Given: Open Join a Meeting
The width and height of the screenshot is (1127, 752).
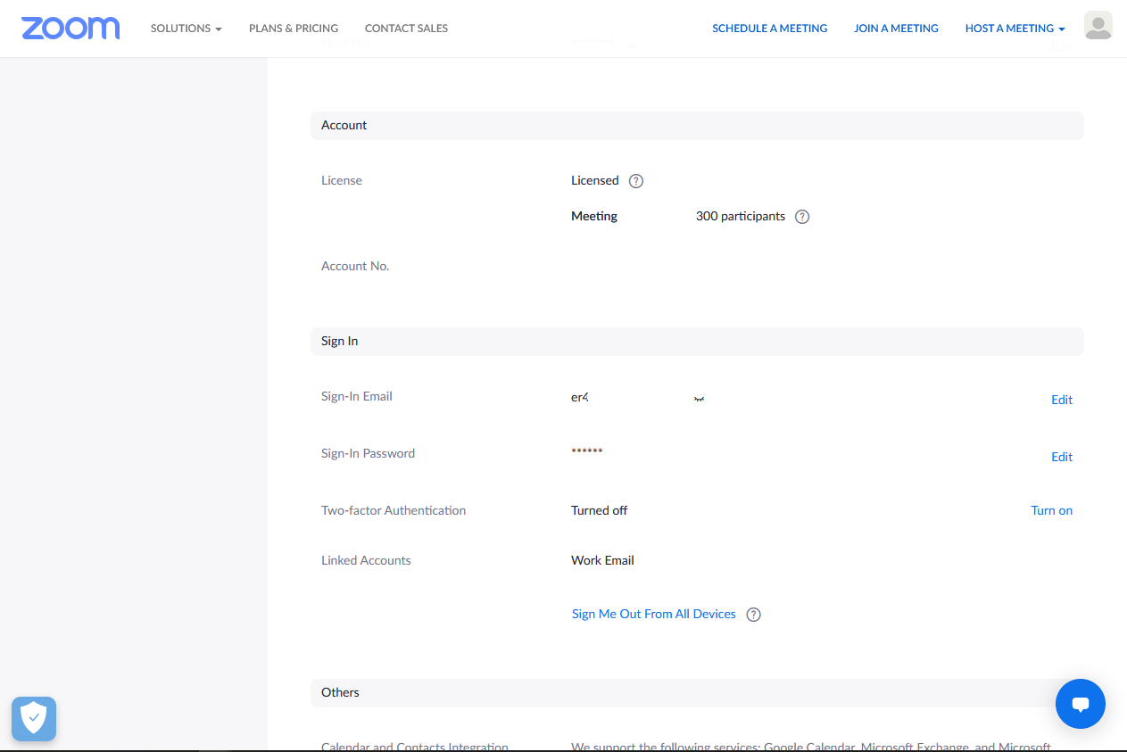Looking at the screenshot, I should pos(896,29).
